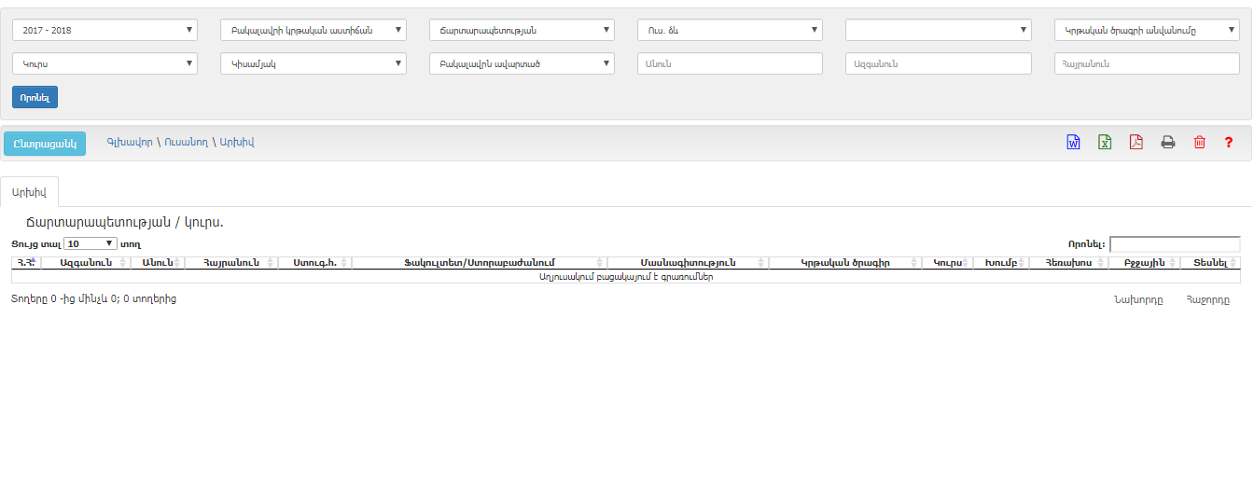Click the red trash delete icon

[1199, 143]
